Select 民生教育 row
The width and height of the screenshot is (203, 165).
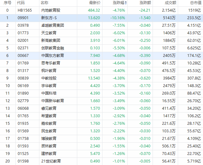(x=49, y=131)
